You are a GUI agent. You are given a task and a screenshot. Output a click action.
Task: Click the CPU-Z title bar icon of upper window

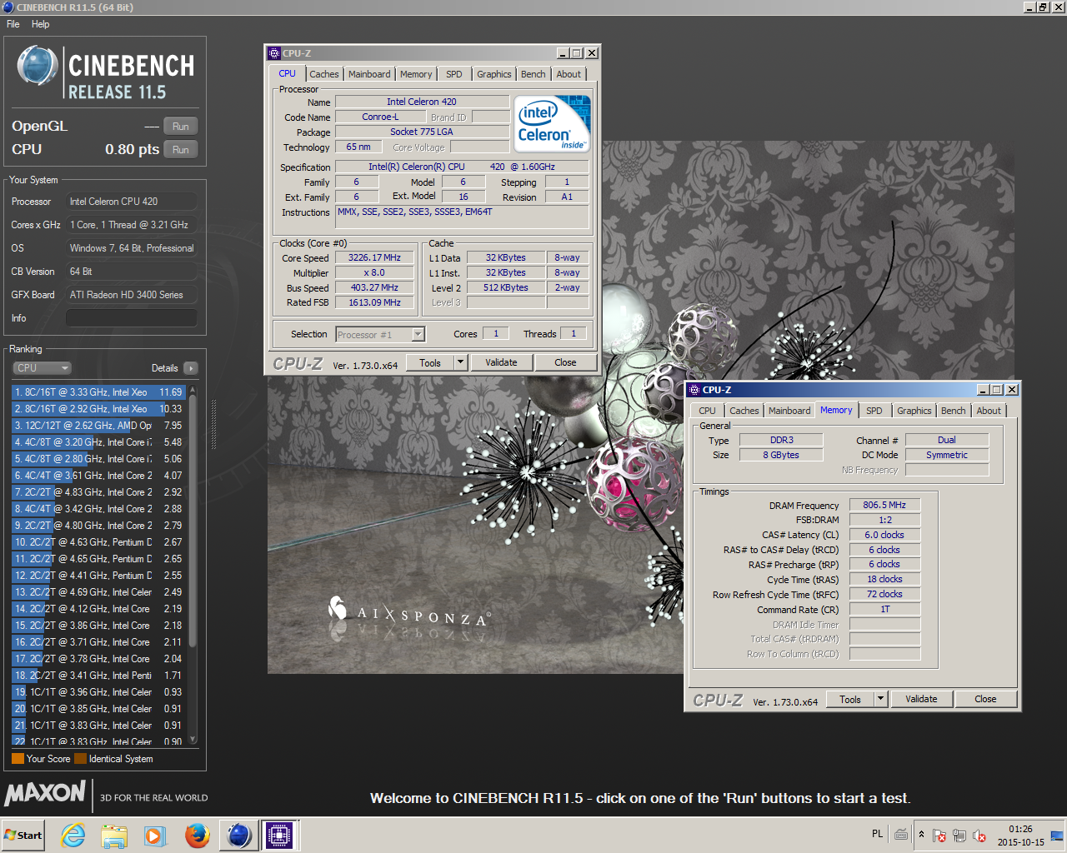(x=274, y=53)
